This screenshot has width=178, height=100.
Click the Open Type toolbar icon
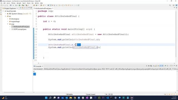click(41, 5)
